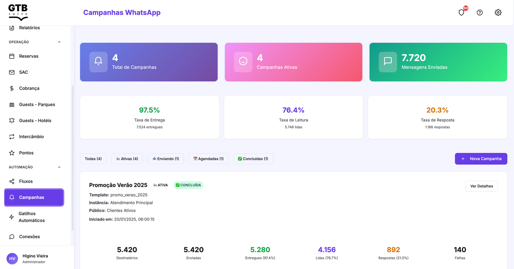Filter campaigns by Agendadas (1)
The height and width of the screenshot is (269, 514).
click(208, 159)
